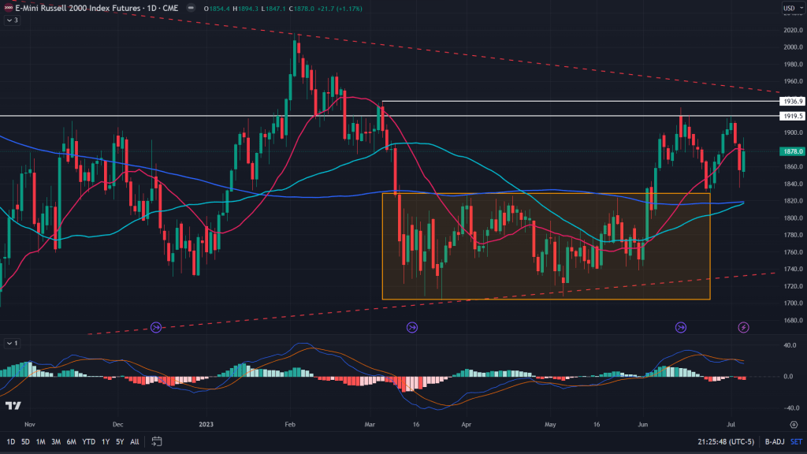Click the contract rollover marker near mid-March

click(x=411, y=326)
